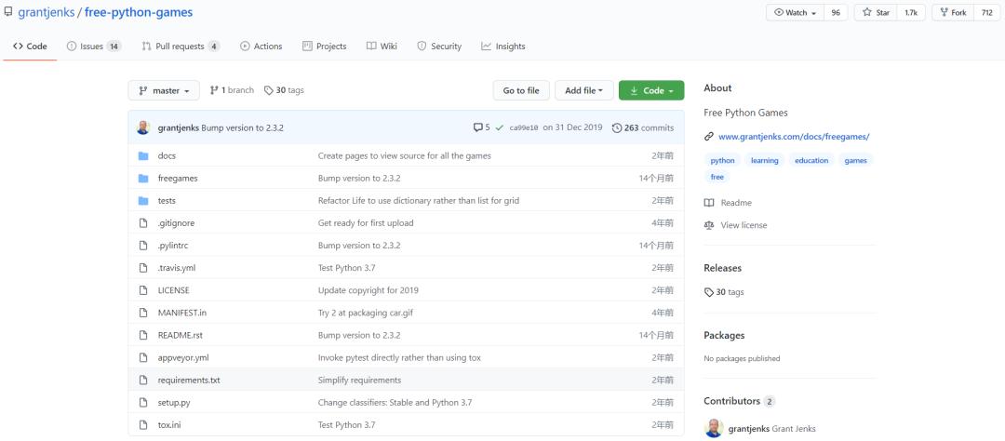Screen dimensions: 1005x441
Task: Click file icon beside .gitignore
Action: [x=143, y=223]
